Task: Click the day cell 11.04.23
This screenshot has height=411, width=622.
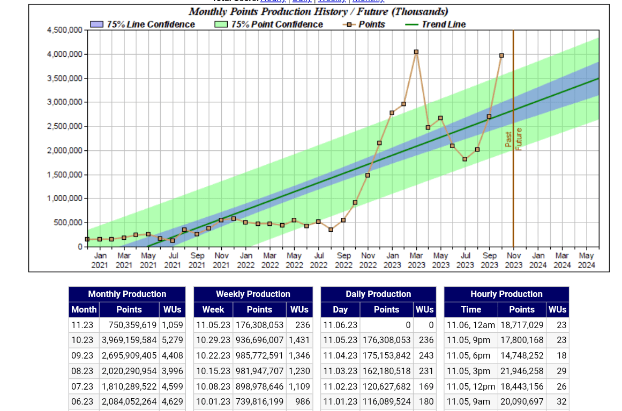Action: [x=340, y=355]
